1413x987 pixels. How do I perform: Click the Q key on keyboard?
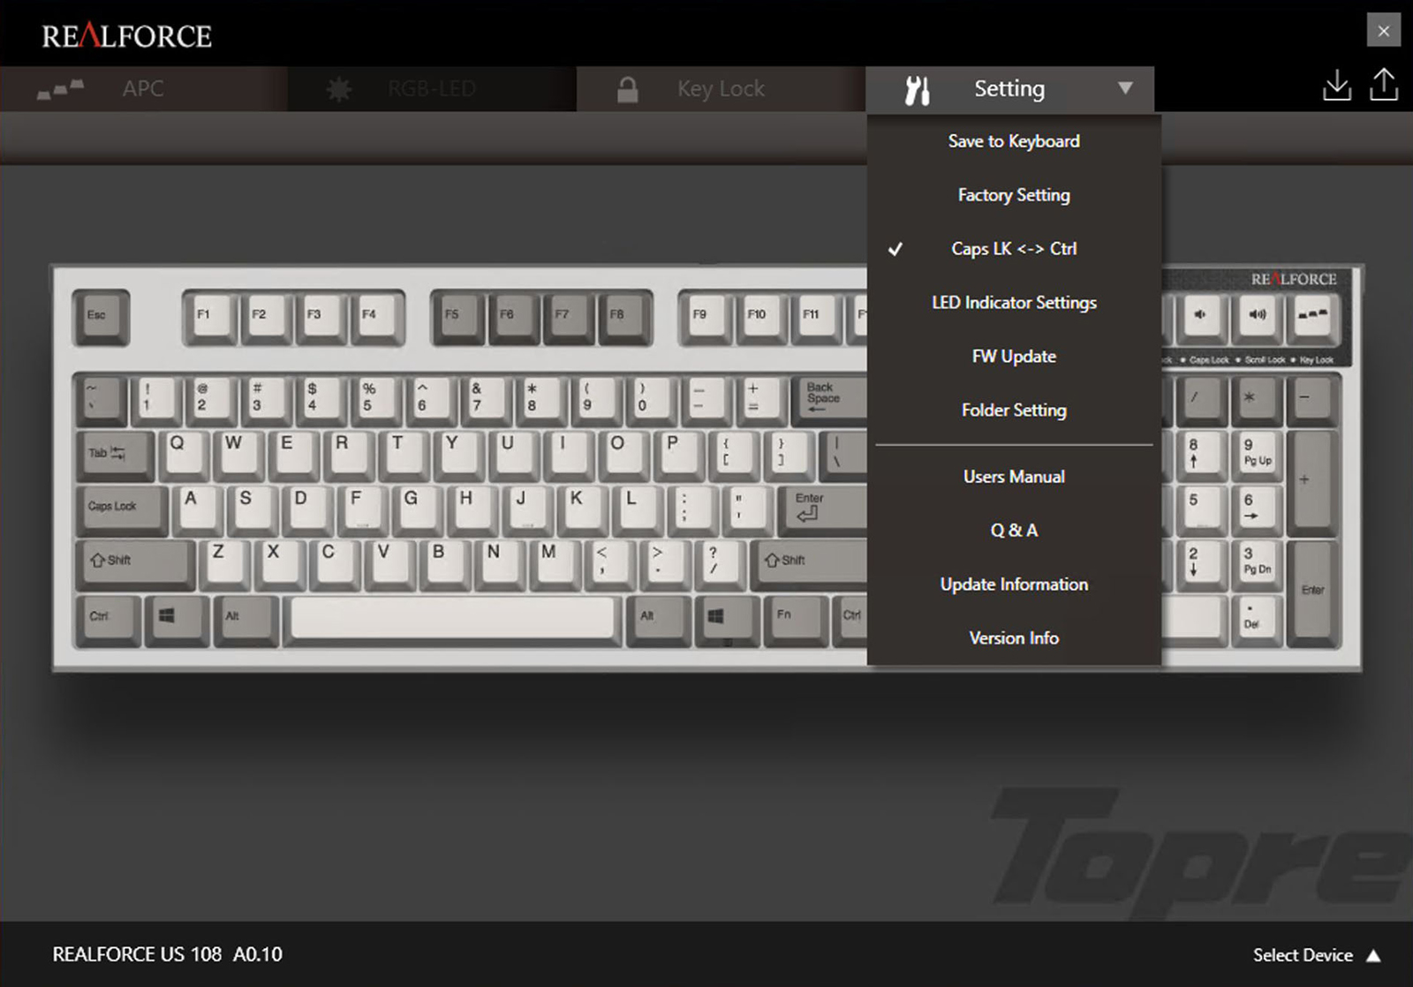[184, 456]
